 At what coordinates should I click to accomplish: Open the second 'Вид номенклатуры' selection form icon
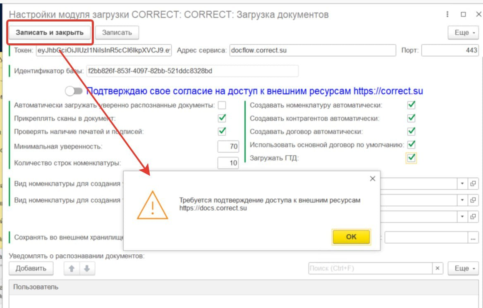(x=473, y=200)
